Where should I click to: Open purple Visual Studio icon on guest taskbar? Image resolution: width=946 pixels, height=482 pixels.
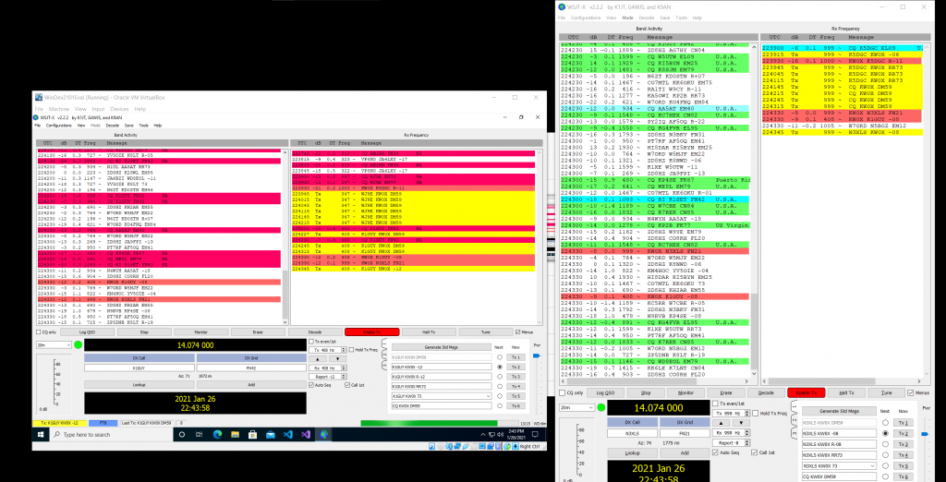[x=306, y=434]
